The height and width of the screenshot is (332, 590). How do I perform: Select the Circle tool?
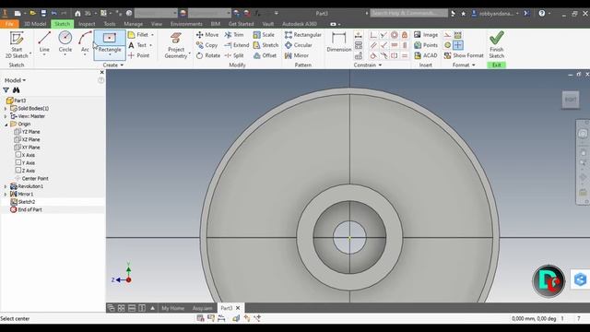(65, 43)
